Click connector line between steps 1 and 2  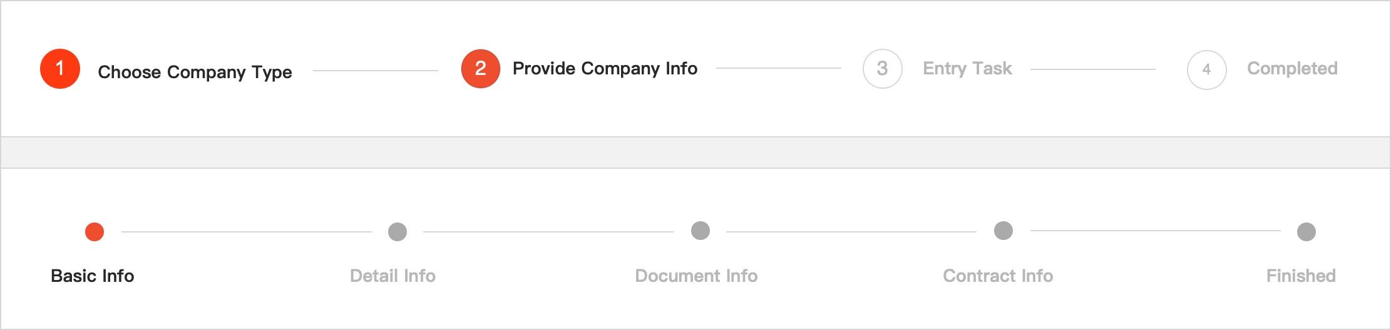click(x=376, y=71)
